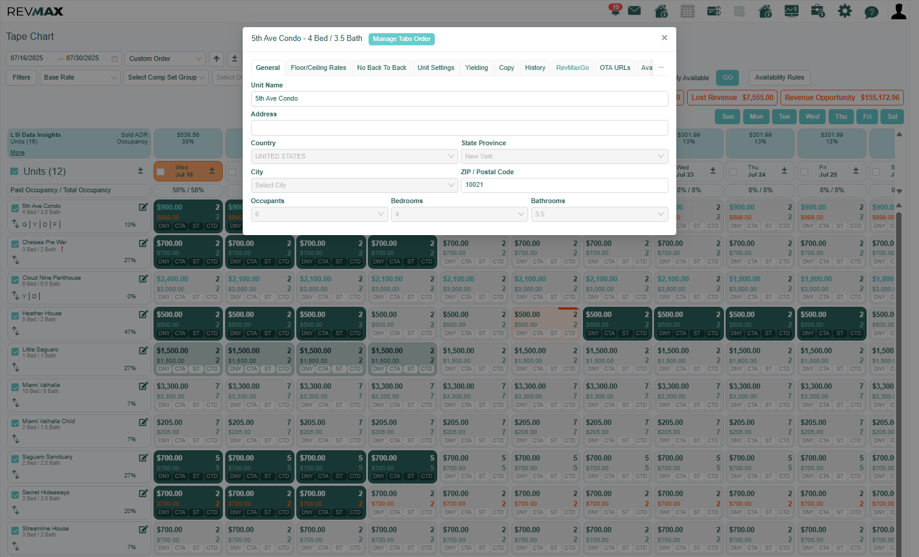Uncheck the Secret Hideaways unit checkbox
Viewport: 919px width, 557px height.
15,494
